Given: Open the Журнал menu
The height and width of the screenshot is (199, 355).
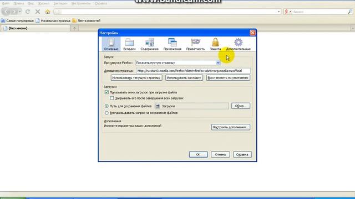Looking at the screenshot, I should 44,3.
